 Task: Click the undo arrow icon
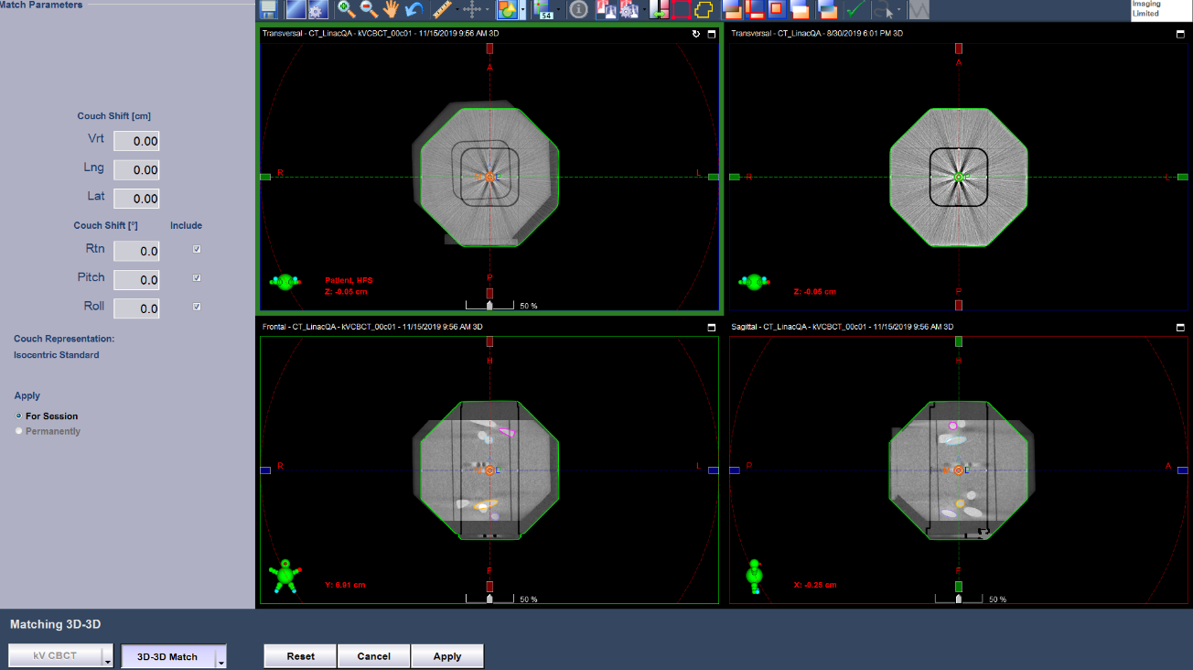point(414,10)
